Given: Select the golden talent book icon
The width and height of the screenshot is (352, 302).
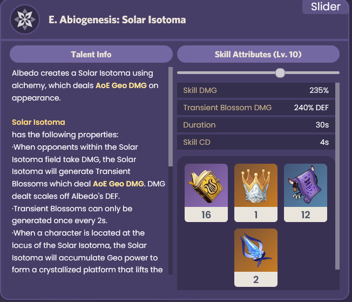Looking at the screenshot, I should click(x=206, y=184).
